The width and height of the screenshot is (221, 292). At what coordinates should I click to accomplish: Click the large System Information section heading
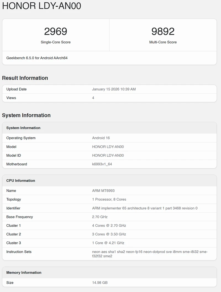click(26, 115)
